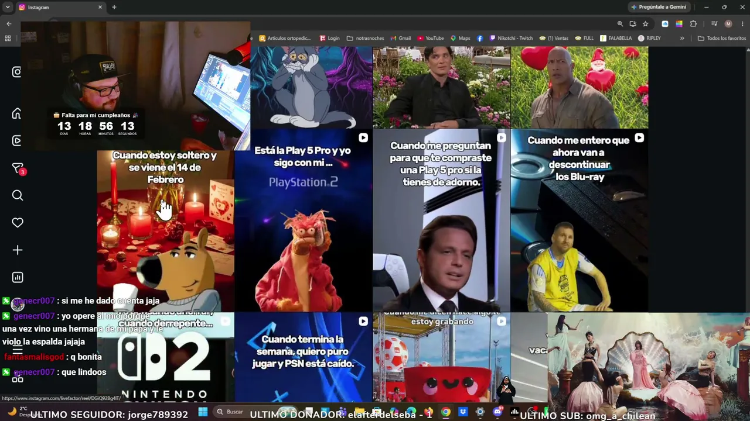Open the Chrome profile avatar M
The image size is (750, 421).
tap(728, 24)
